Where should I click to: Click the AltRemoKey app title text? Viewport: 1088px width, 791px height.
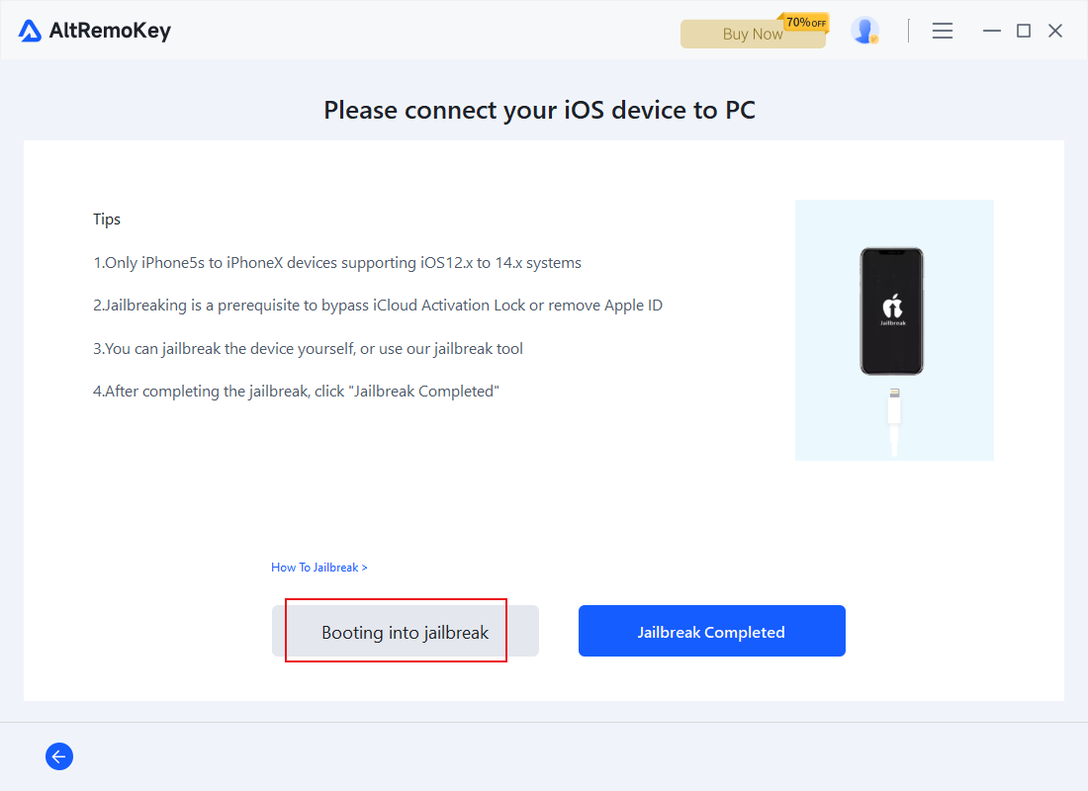point(110,32)
